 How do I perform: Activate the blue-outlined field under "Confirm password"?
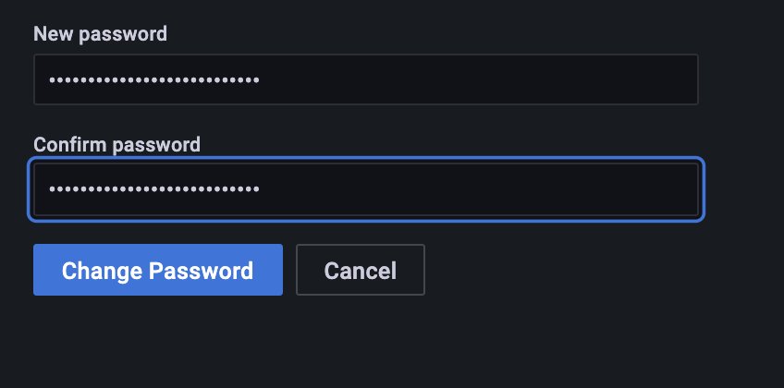point(365,189)
